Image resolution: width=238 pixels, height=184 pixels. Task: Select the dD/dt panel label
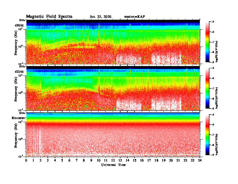click(19, 72)
